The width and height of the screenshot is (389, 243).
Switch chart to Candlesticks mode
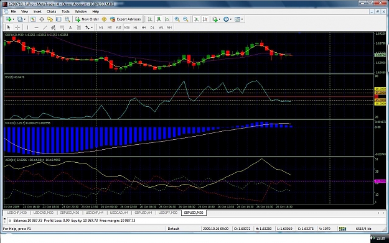159,19
